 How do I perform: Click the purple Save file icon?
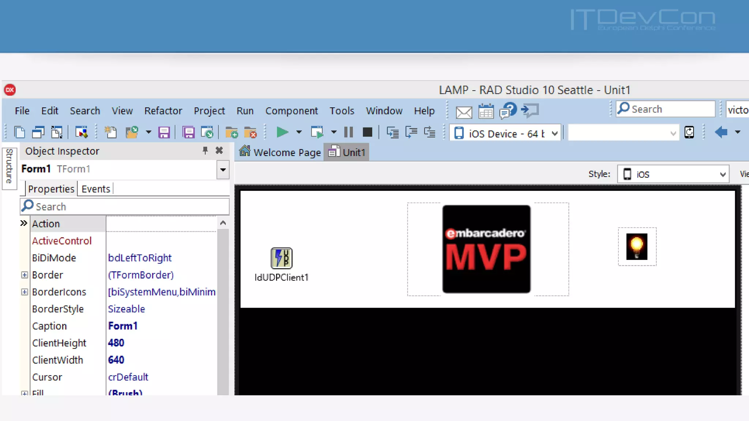coord(164,132)
